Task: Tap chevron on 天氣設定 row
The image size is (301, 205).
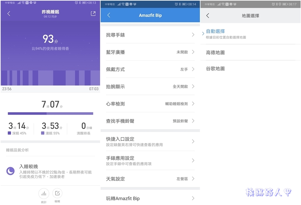Action: pyautogui.click(x=193, y=179)
